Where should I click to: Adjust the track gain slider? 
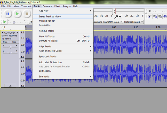10,47
